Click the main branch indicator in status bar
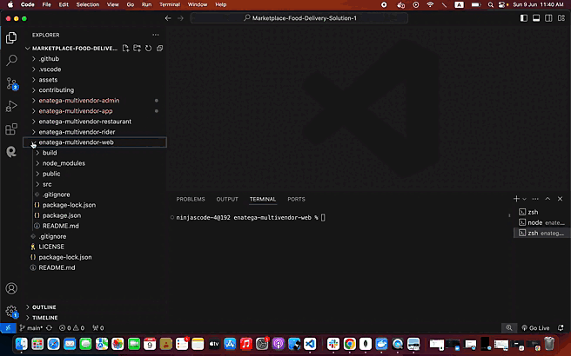Viewport: 571px width, 356px height. 31,328
